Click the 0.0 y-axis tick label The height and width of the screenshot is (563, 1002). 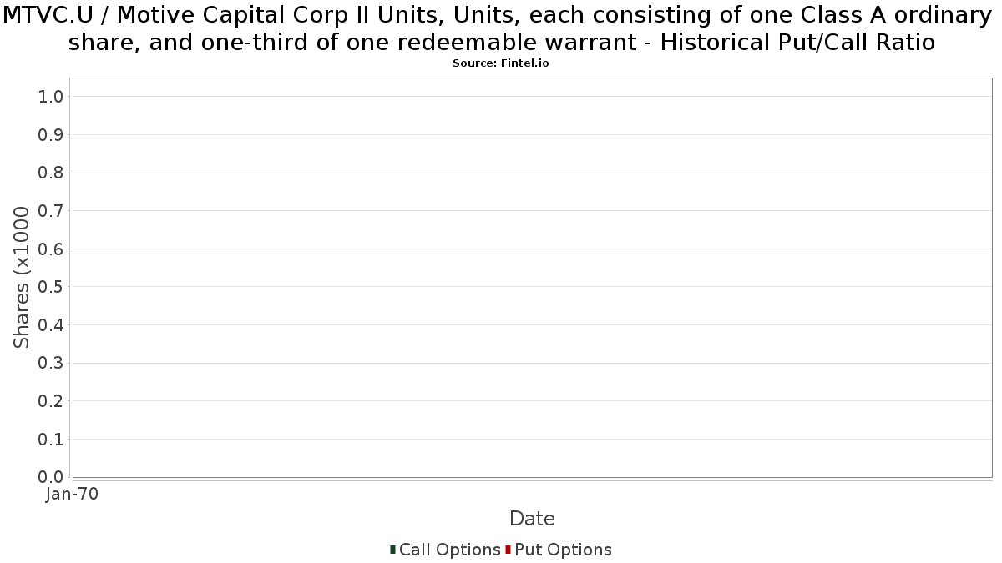(x=51, y=477)
